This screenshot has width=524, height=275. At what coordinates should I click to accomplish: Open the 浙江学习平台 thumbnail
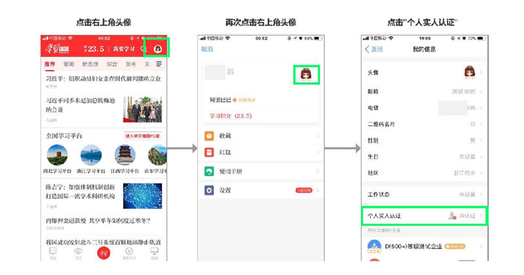click(91, 155)
